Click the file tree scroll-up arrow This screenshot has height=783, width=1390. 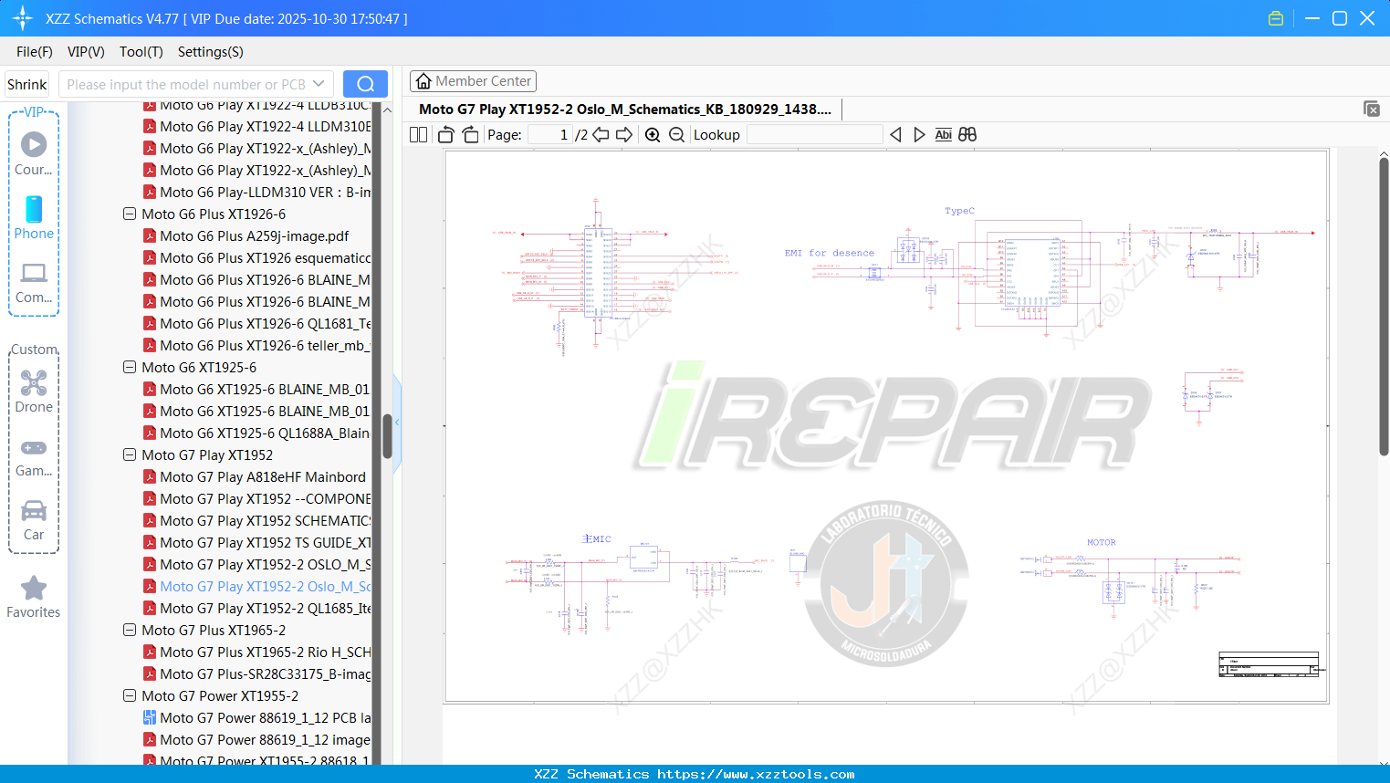pos(387,110)
